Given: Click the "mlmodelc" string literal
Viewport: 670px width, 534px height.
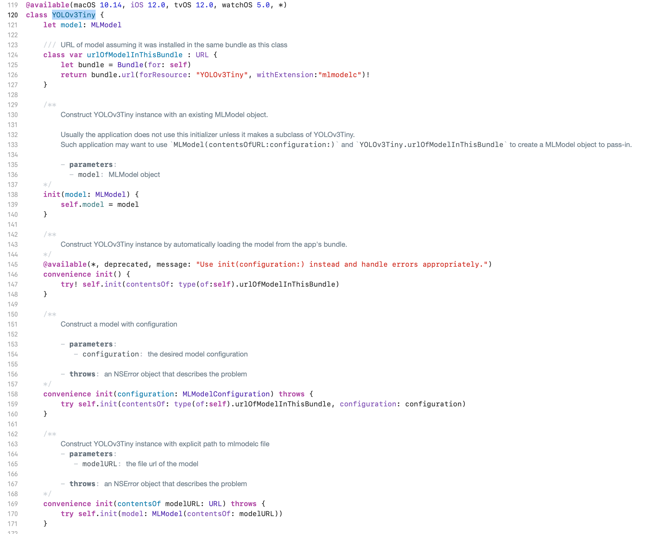Looking at the screenshot, I should tap(340, 75).
